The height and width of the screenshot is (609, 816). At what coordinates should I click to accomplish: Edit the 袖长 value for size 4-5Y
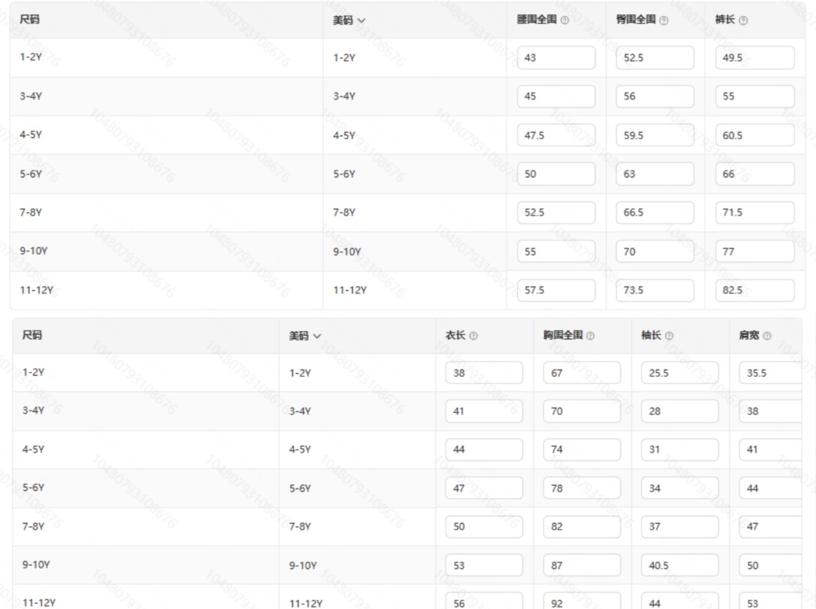[x=680, y=449]
